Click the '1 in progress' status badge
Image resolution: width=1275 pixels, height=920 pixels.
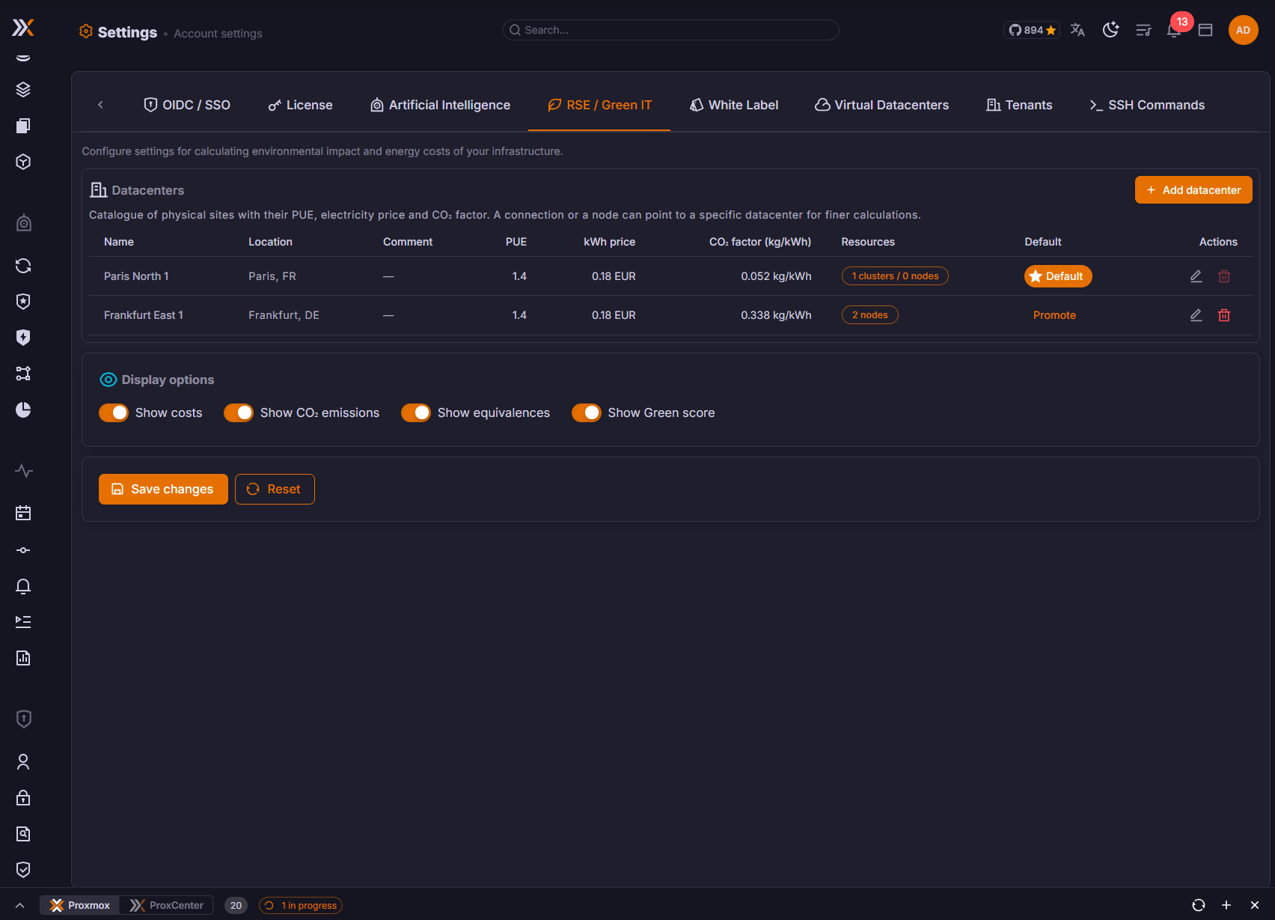click(x=301, y=905)
